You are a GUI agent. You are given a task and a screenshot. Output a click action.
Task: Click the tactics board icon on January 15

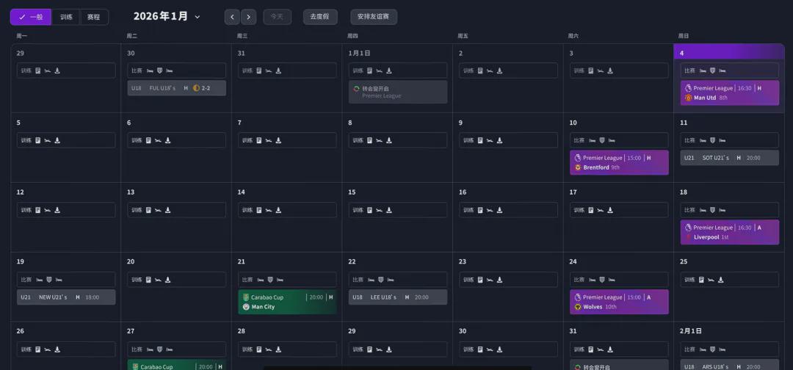(369, 210)
